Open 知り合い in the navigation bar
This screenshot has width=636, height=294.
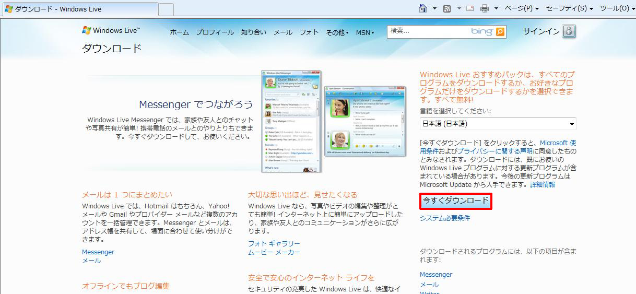pyautogui.click(x=253, y=32)
